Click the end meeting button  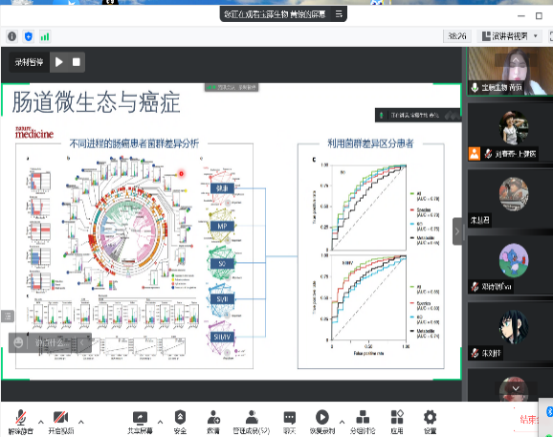(x=529, y=420)
